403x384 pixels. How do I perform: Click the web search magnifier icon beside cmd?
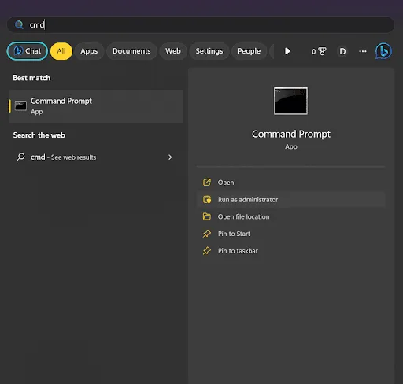click(x=20, y=157)
